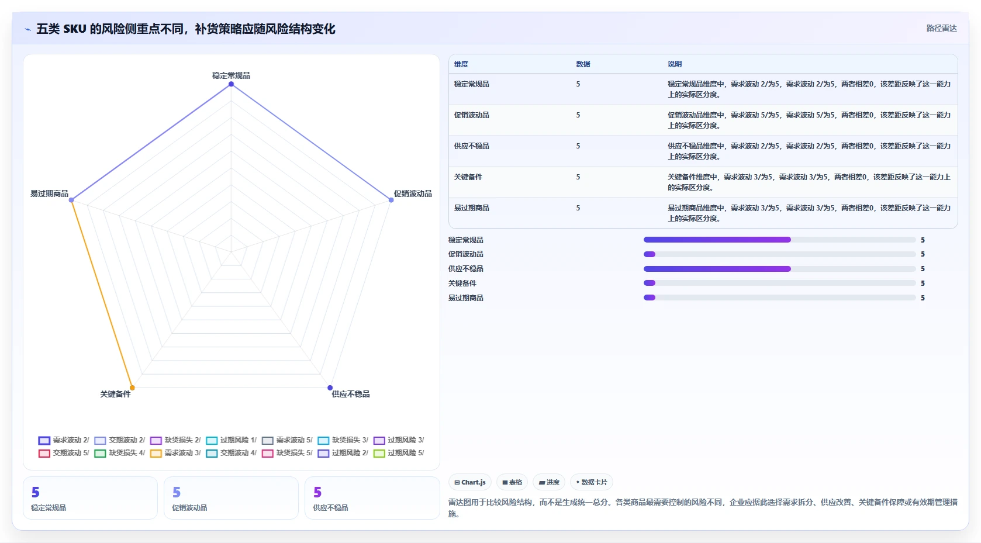
Task: Click the 稳定常规品 description text in table
Action: click(x=809, y=89)
